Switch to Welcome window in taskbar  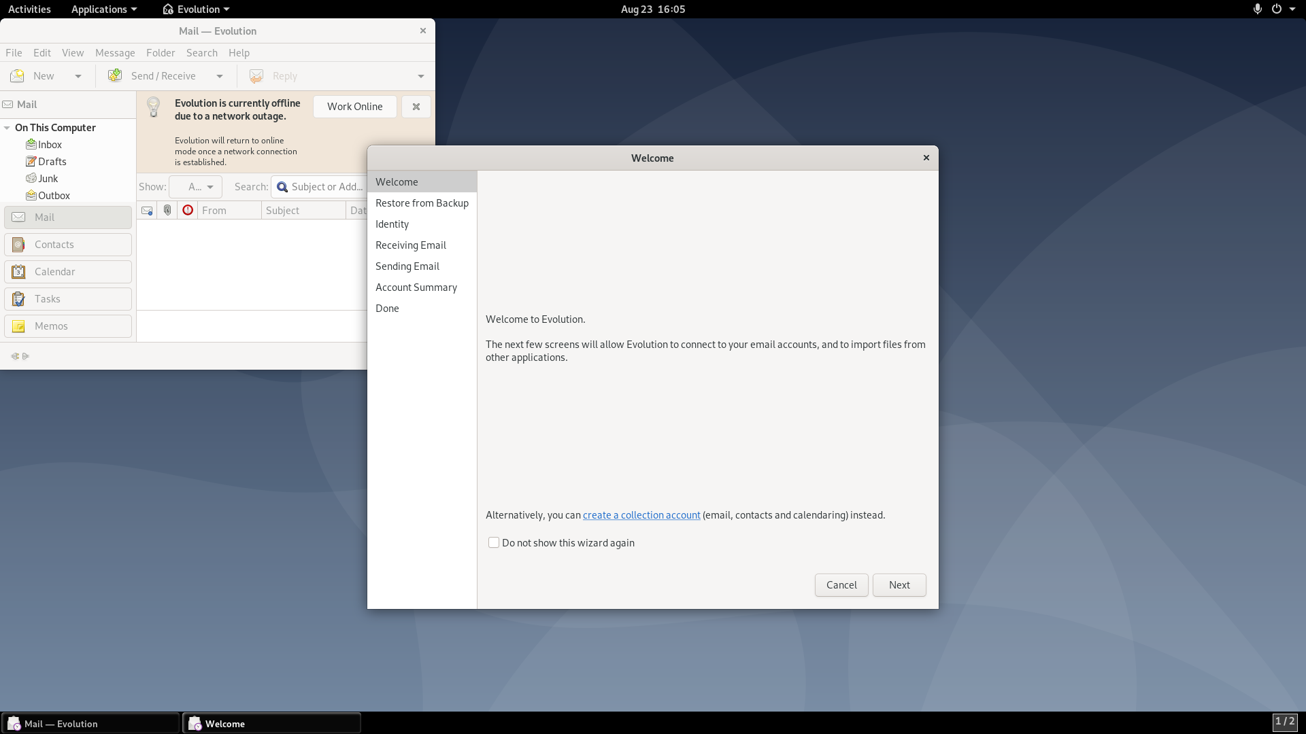(x=272, y=724)
